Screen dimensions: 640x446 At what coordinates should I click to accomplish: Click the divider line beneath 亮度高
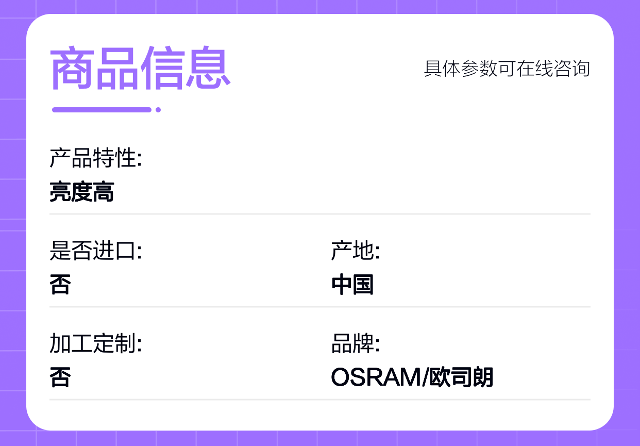tap(319, 213)
